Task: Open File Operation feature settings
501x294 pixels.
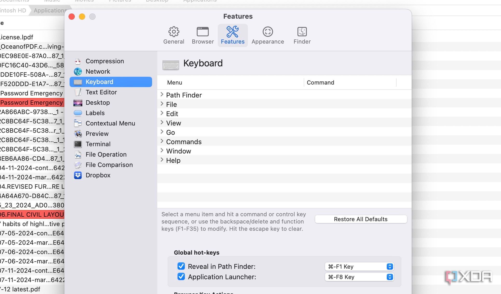Action: click(x=111, y=155)
